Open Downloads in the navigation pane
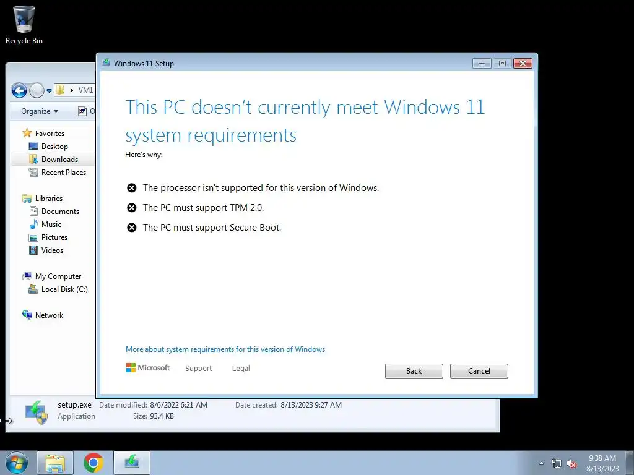The height and width of the screenshot is (475, 634). point(59,159)
